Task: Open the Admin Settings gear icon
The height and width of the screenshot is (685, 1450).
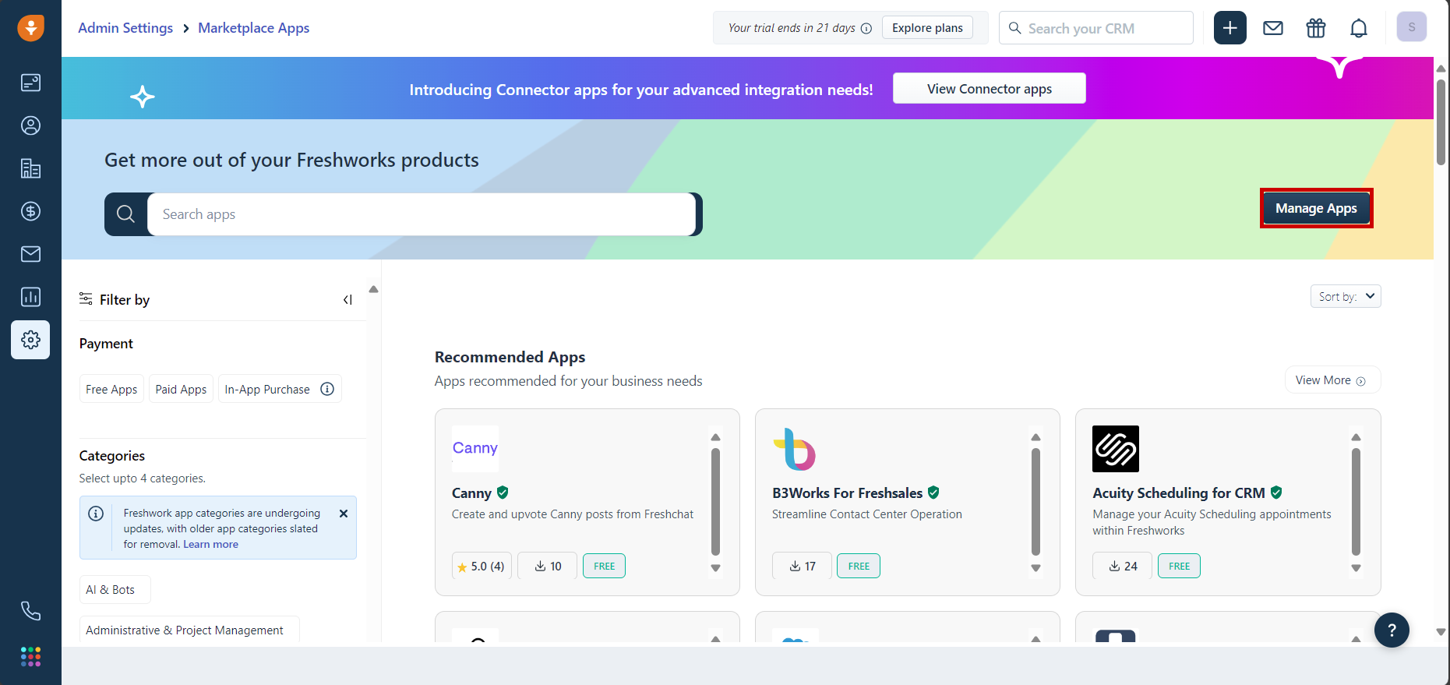Action: [30, 340]
